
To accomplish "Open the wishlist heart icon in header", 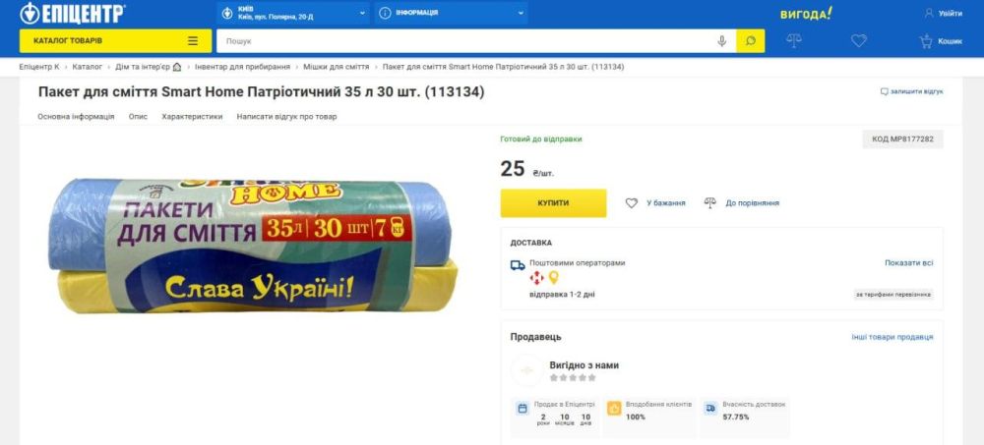I will point(859,41).
